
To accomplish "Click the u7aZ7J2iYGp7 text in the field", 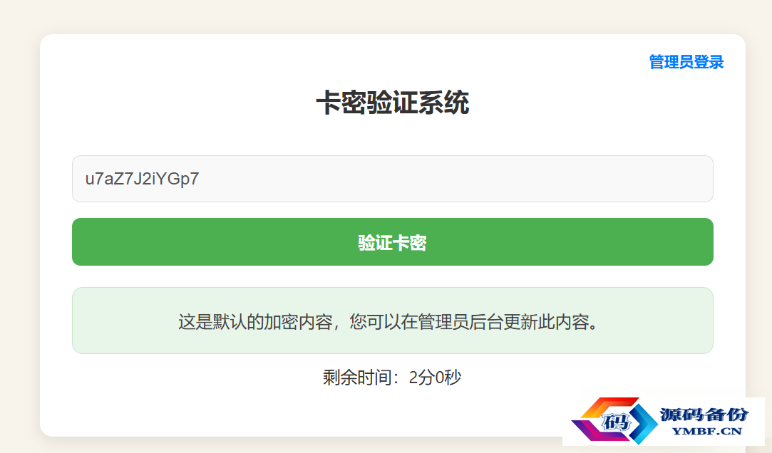I will (x=143, y=179).
